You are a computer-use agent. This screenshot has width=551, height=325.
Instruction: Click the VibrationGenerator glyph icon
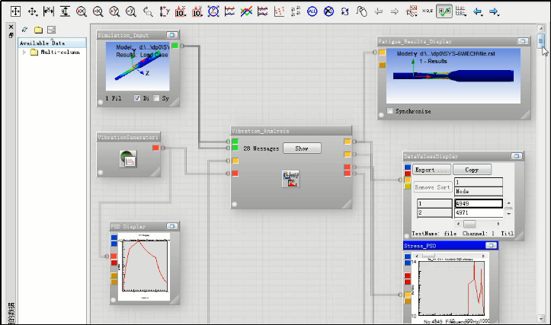128,158
